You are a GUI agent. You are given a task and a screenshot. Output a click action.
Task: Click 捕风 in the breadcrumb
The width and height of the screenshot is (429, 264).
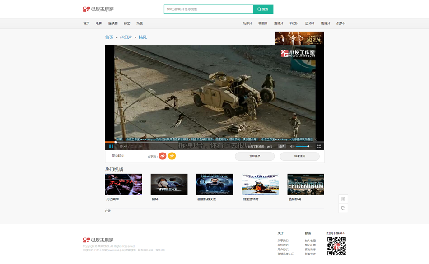coord(143,37)
